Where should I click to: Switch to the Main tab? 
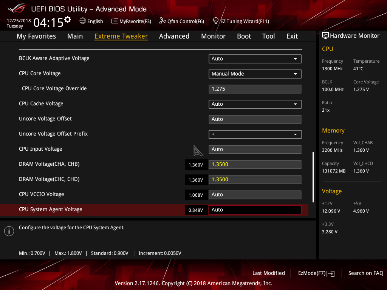click(x=75, y=36)
